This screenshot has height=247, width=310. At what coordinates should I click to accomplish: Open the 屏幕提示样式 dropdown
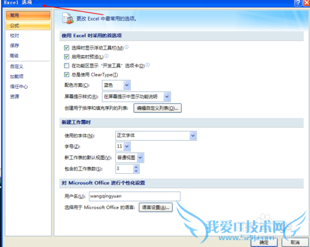(x=136, y=97)
